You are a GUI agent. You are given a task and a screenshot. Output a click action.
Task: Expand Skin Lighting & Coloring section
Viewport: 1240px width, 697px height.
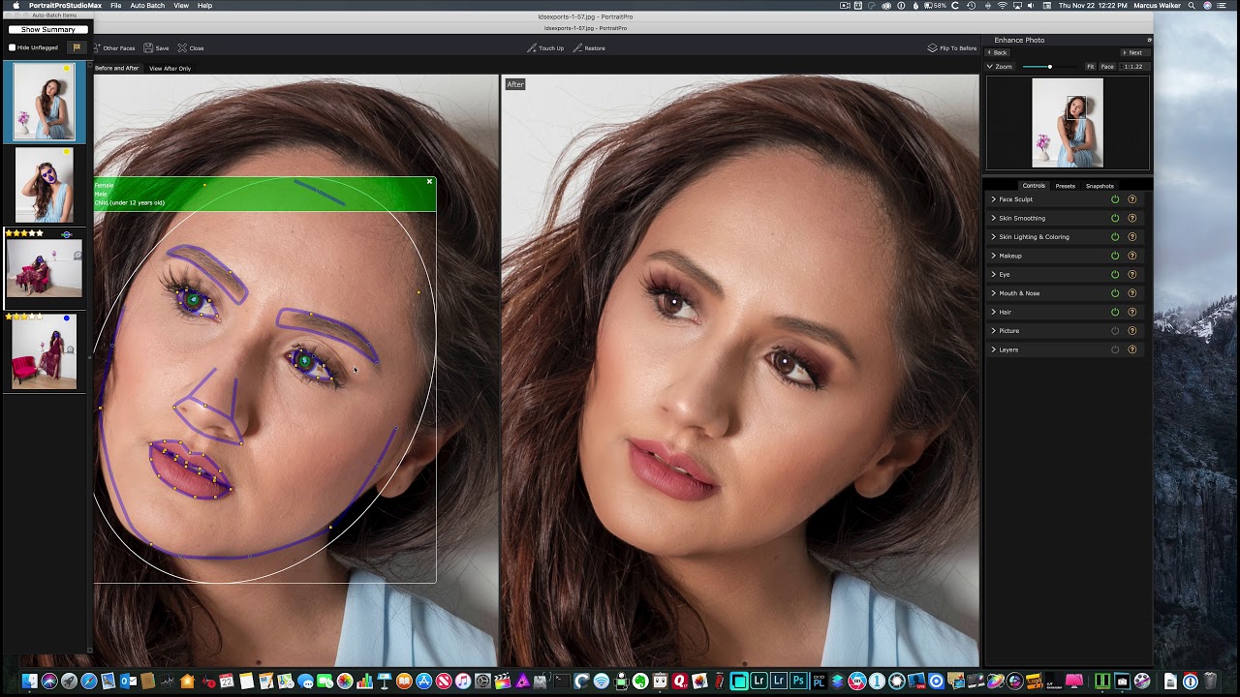994,236
